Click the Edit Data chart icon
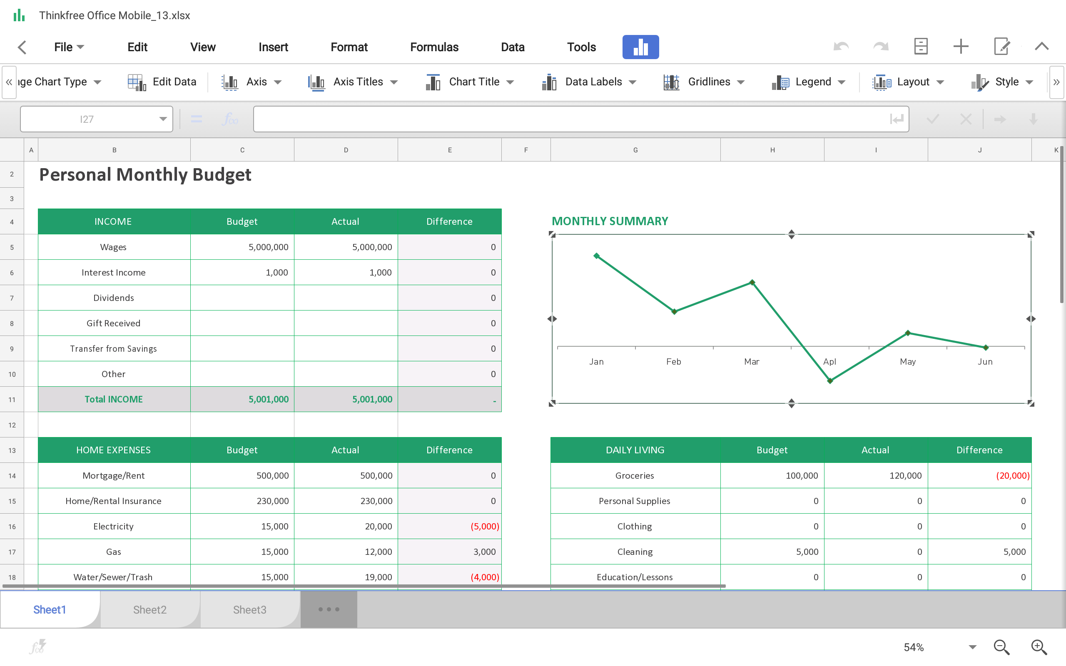1066x666 pixels. 162,82
